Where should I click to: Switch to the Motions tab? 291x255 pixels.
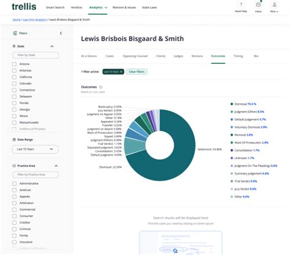tap(197, 56)
